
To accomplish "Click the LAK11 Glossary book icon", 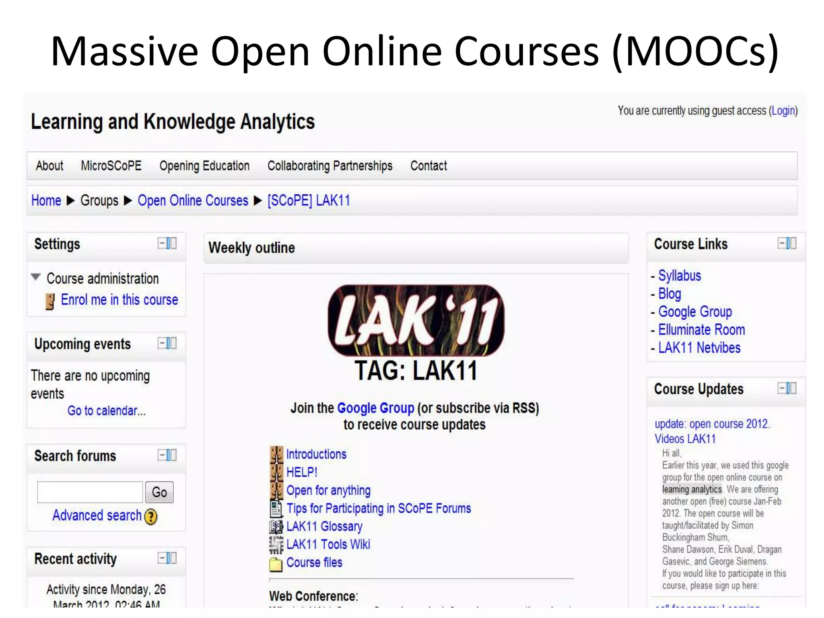I will pos(276,527).
